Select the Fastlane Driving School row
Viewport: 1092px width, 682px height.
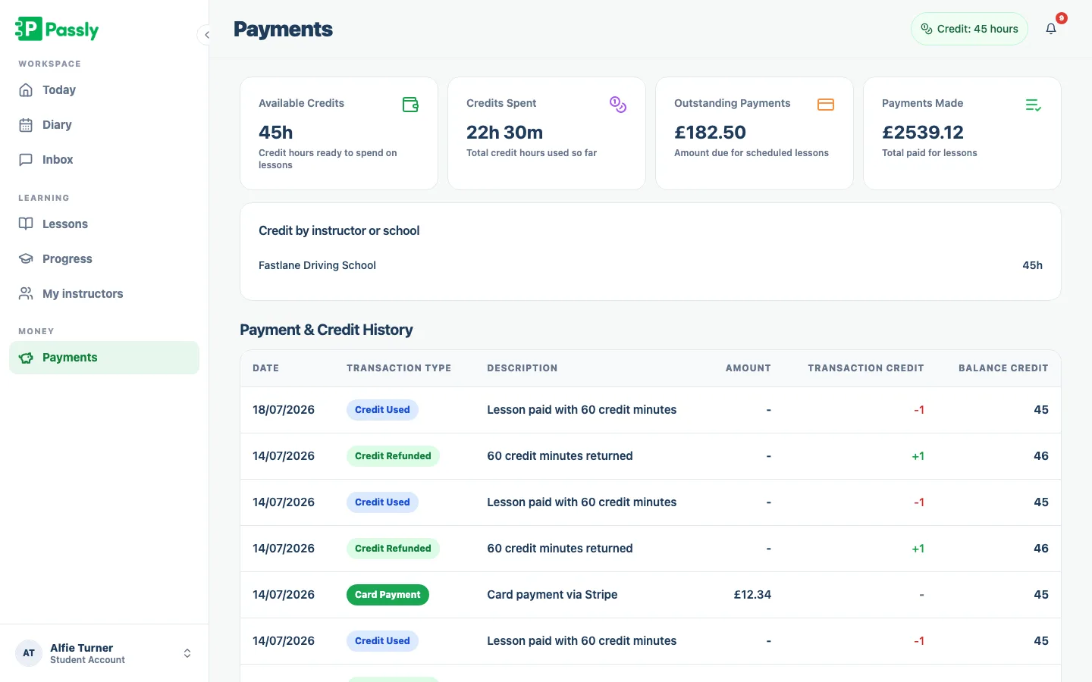[651, 265]
